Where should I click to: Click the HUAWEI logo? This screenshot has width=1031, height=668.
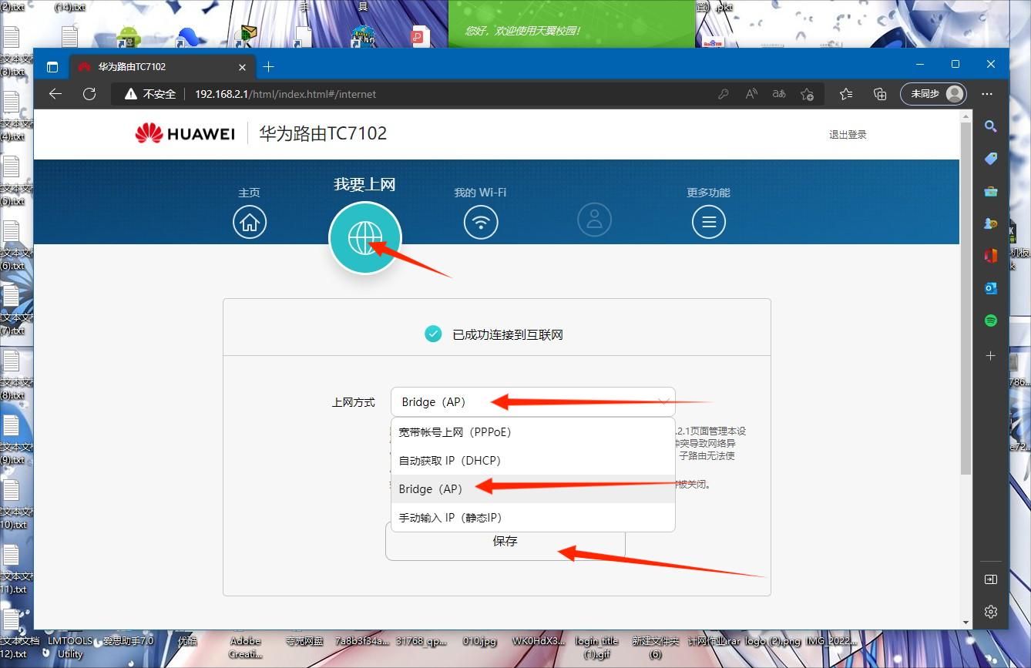(184, 133)
